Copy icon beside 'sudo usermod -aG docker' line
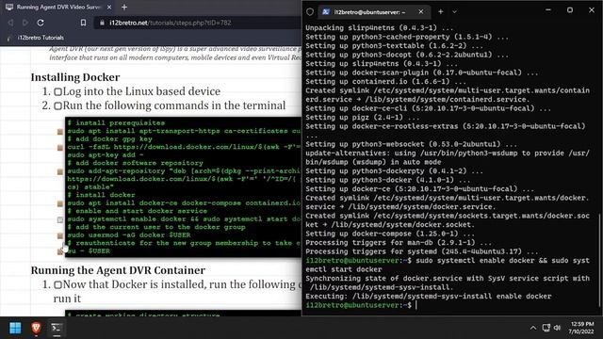This screenshot has width=603, height=339. tap(60, 235)
